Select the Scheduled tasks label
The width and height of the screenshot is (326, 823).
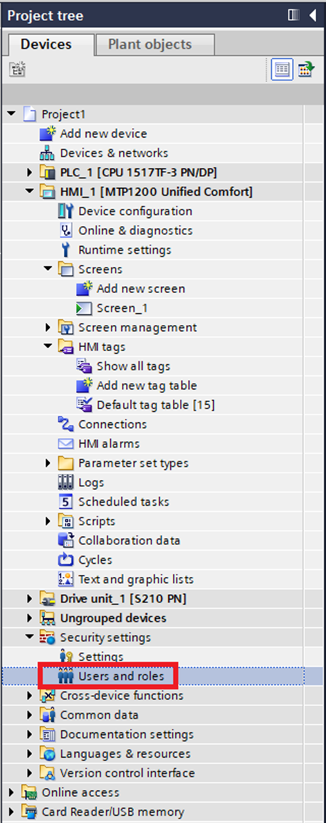(x=124, y=502)
